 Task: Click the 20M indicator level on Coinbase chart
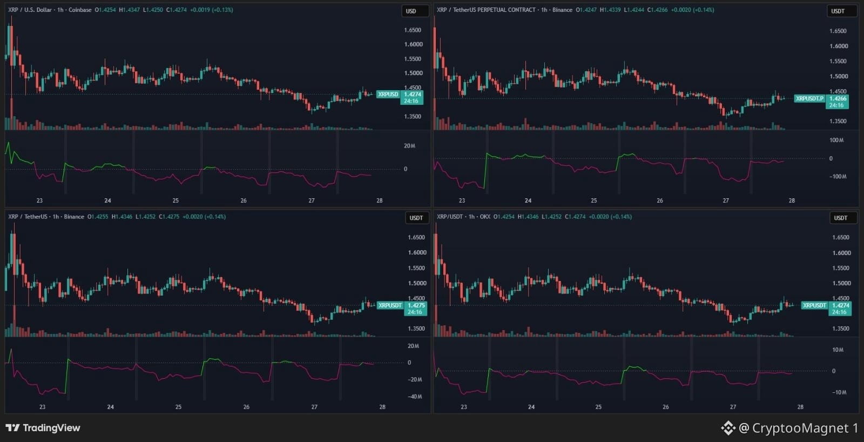coord(409,146)
